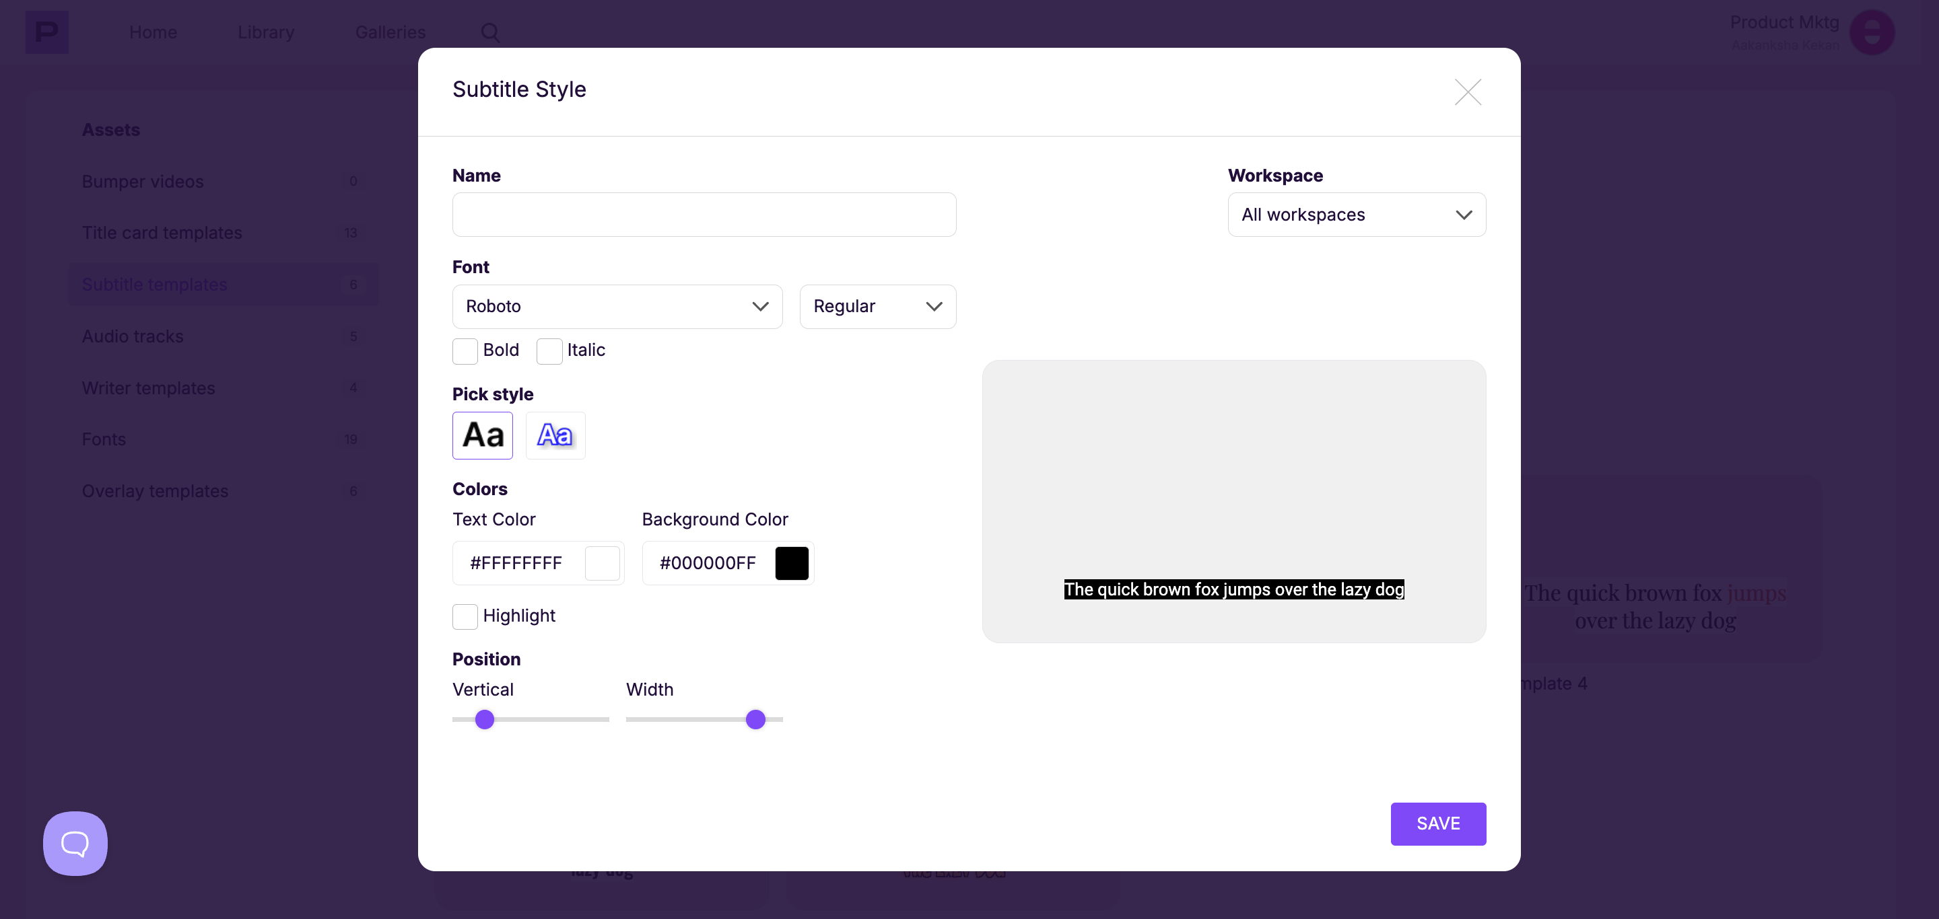
Task: Expand the All workspaces dropdown
Action: (x=1357, y=215)
